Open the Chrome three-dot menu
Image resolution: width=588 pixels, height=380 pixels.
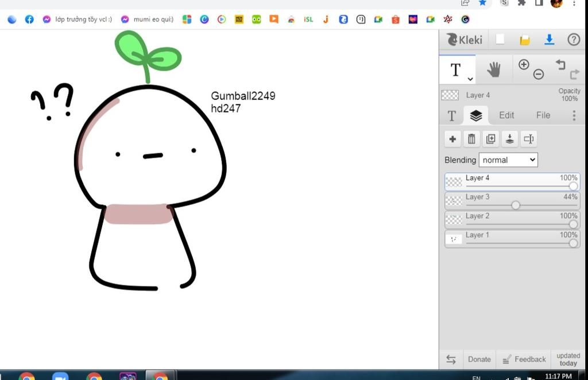click(574, 3)
